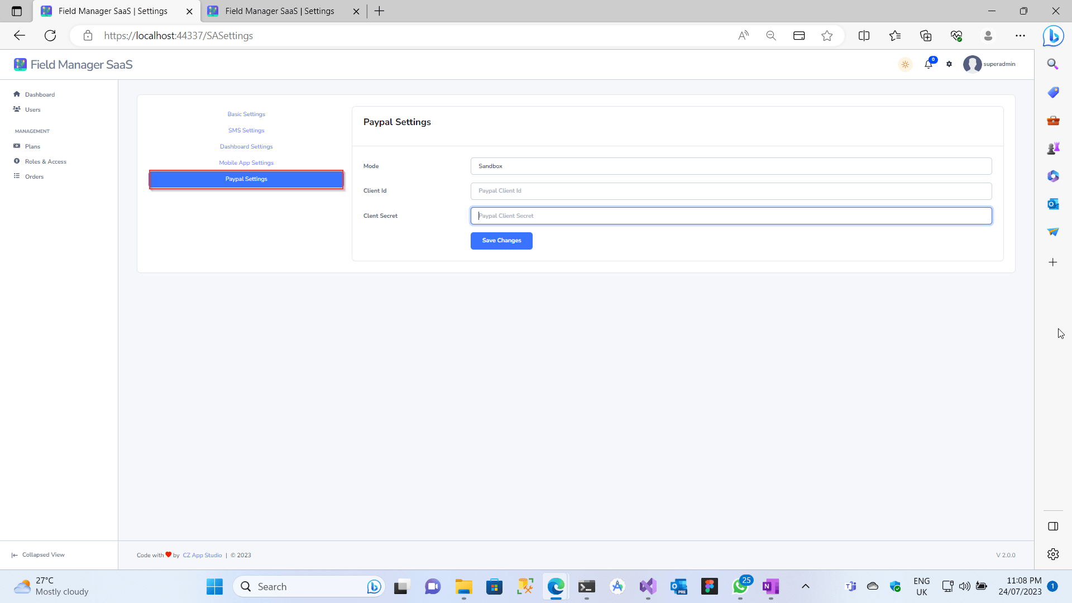Image resolution: width=1072 pixels, height=603 pixels.
Task: Expand hidden icons in the system tray
Action: coord(806,586)
